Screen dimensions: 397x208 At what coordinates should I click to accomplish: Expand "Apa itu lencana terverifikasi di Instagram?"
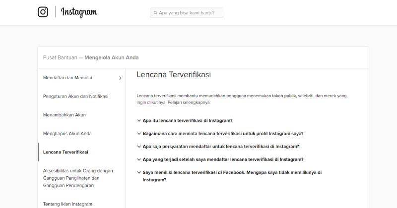tap(188, 120)
